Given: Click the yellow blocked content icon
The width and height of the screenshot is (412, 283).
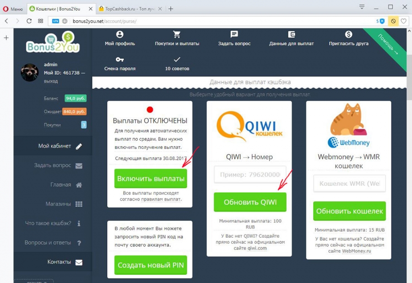Looking at the screenshot, I should pyautogui.click(x=393, y=21).
